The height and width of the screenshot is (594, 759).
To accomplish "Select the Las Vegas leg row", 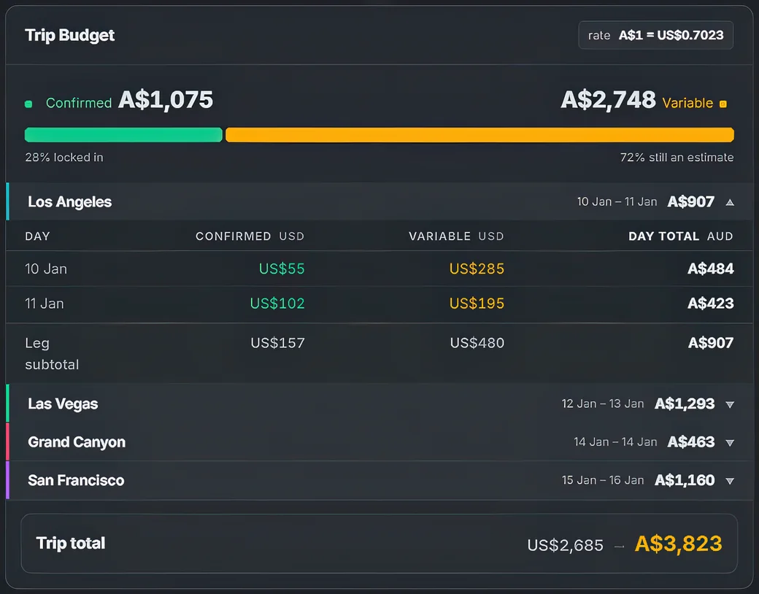I will 379,404.
